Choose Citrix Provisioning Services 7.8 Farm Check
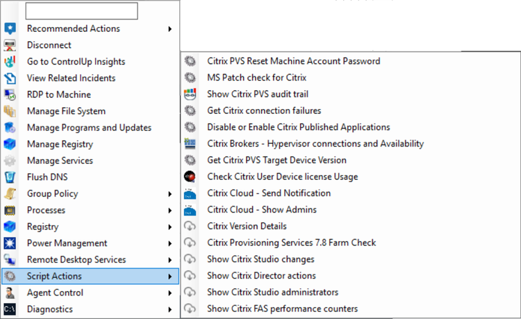This screenshot has height=319, width=521. [x=351, y=243]
